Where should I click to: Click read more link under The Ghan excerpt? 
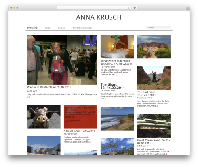point(105,99)
